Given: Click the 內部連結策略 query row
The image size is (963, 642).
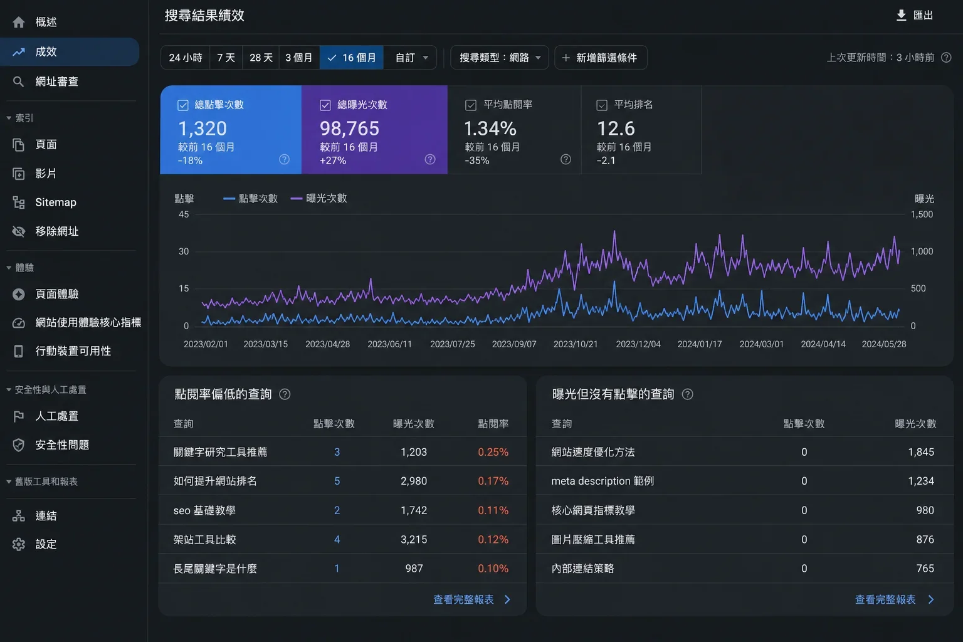Looking at the screenshot, I should 745,569.
